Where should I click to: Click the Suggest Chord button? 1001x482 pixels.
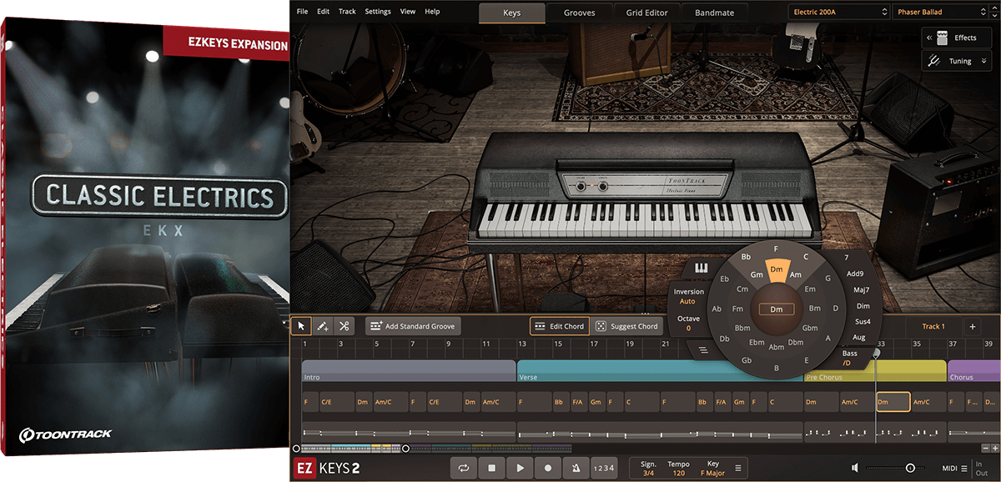626,326
